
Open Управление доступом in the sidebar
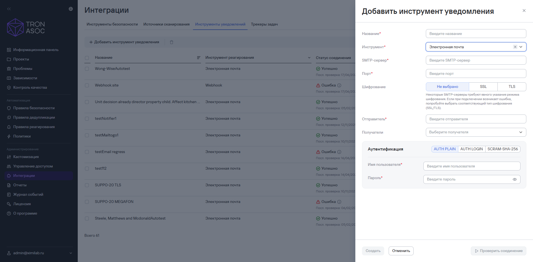point(33,166)
